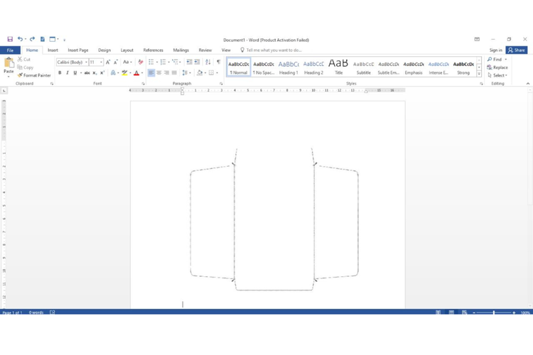Click the Sort paragraph icon
This screenshot has width=533, height=355.
click(208, 62)
